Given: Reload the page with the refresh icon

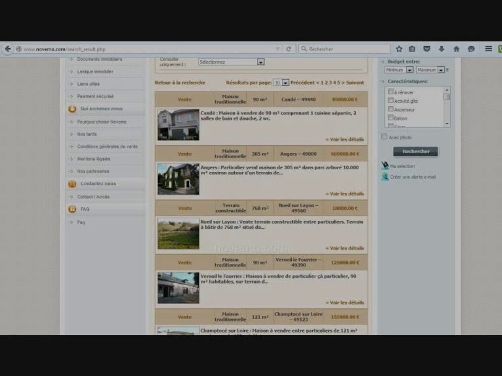Looking at the screenshot, I should point(289,49).
